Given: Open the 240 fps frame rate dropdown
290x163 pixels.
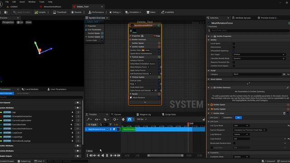Looking at the screenshot, I should click(x=142, y=120).
